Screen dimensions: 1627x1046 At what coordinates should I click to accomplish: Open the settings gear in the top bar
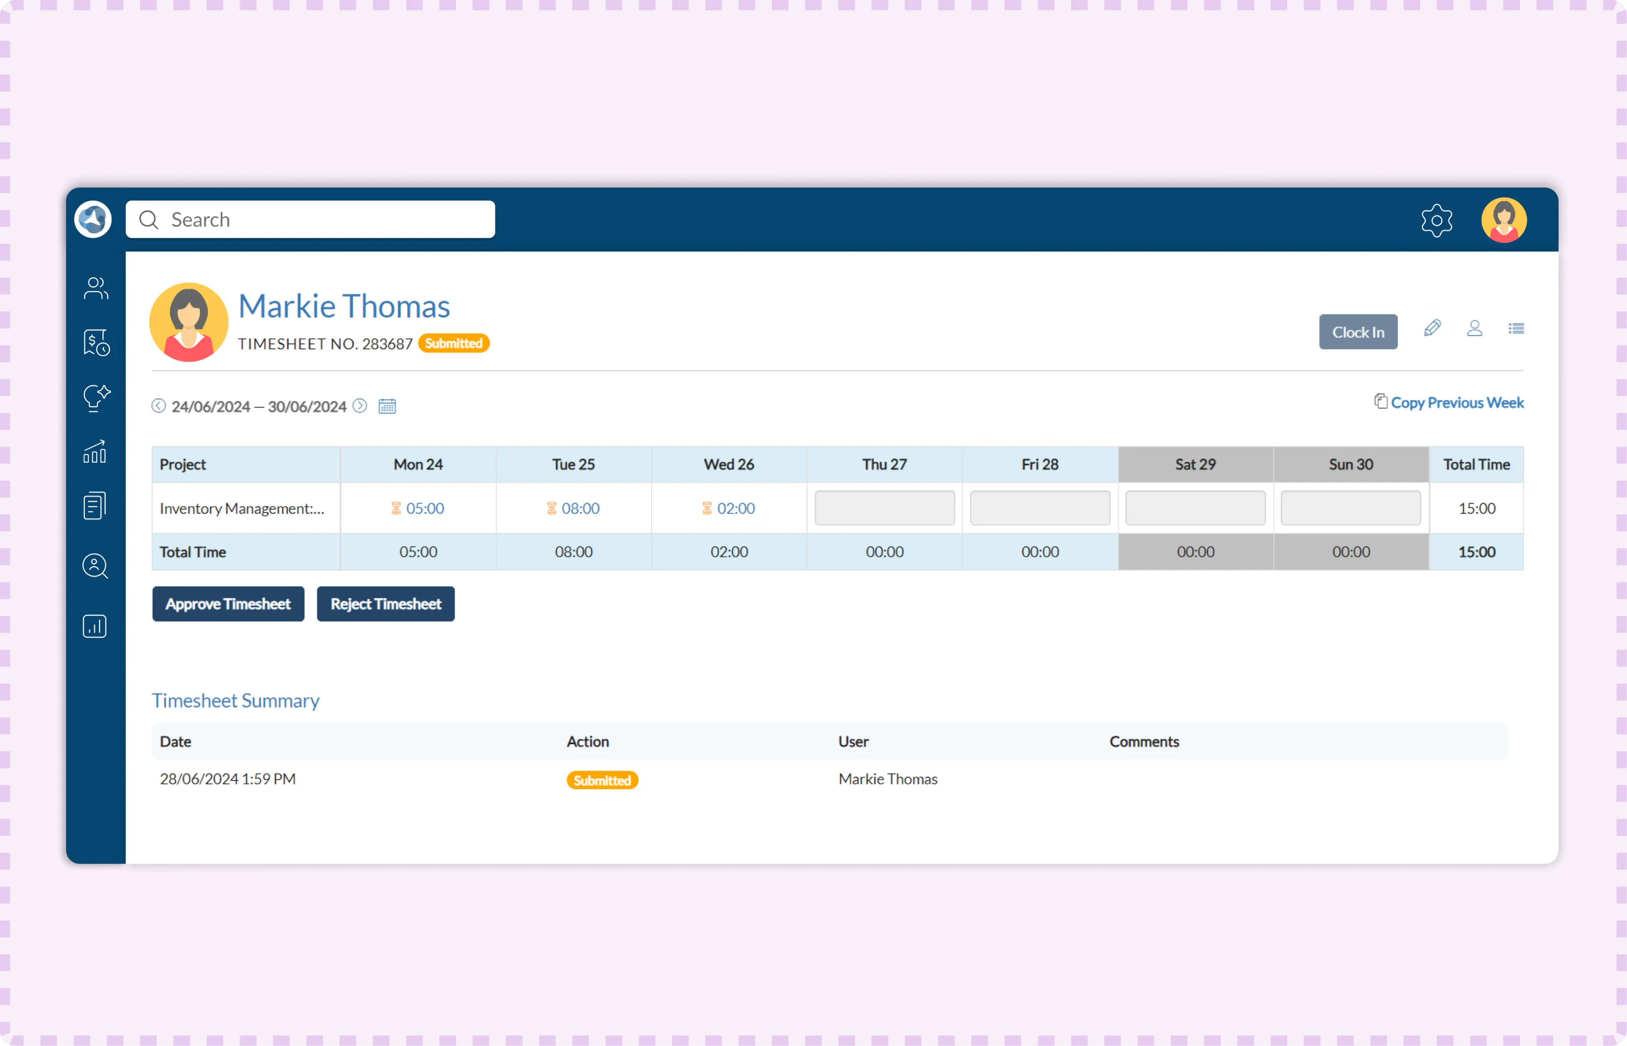coord(1437,220)
